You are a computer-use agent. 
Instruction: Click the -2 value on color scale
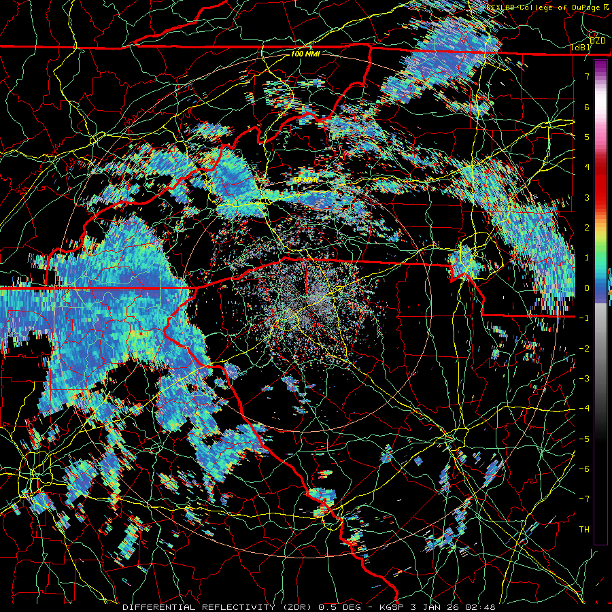point(583,349)
